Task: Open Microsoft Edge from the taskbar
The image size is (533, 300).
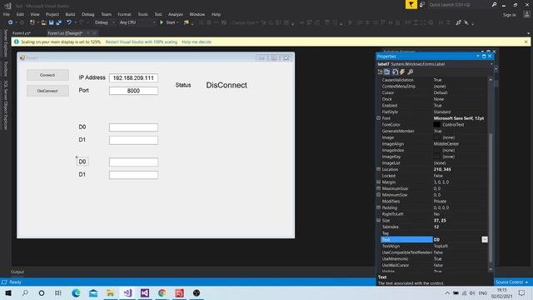Action: tap(76, 292)
